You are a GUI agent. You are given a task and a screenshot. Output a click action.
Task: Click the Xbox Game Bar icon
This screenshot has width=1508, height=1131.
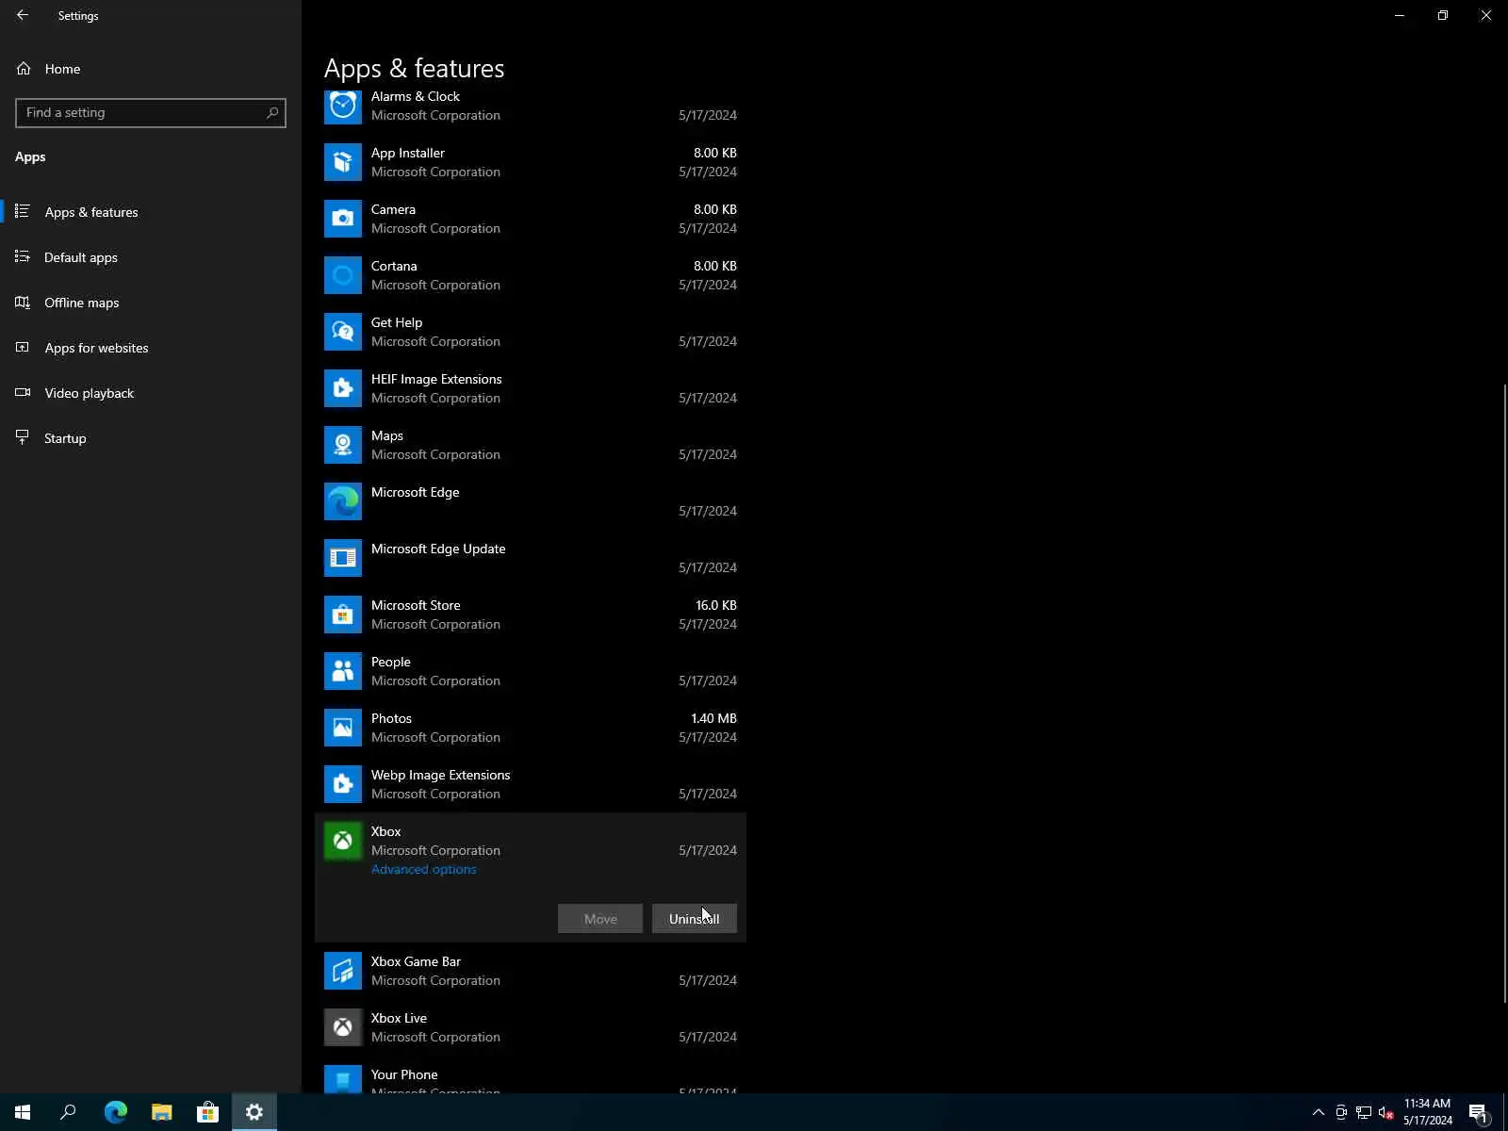[343, 971]
